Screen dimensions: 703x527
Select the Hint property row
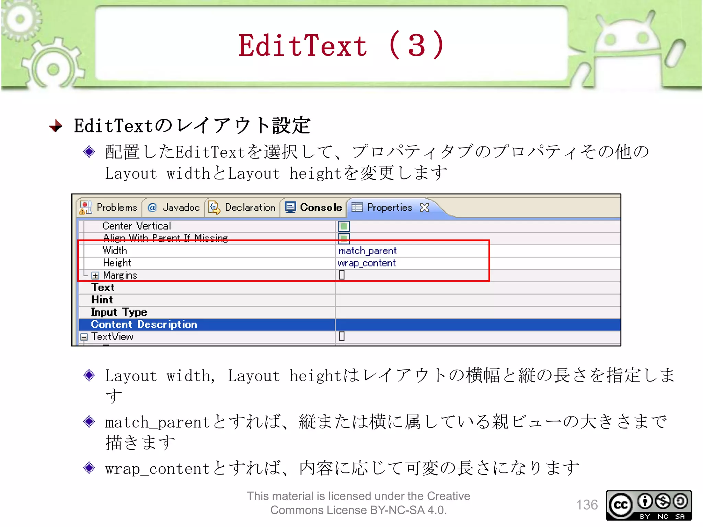[x=349, y=300]
